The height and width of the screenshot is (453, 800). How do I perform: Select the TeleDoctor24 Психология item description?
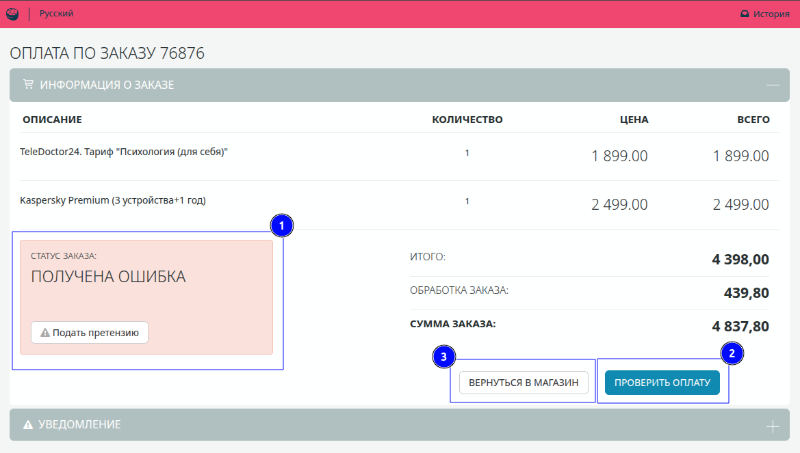coord(124,152)
